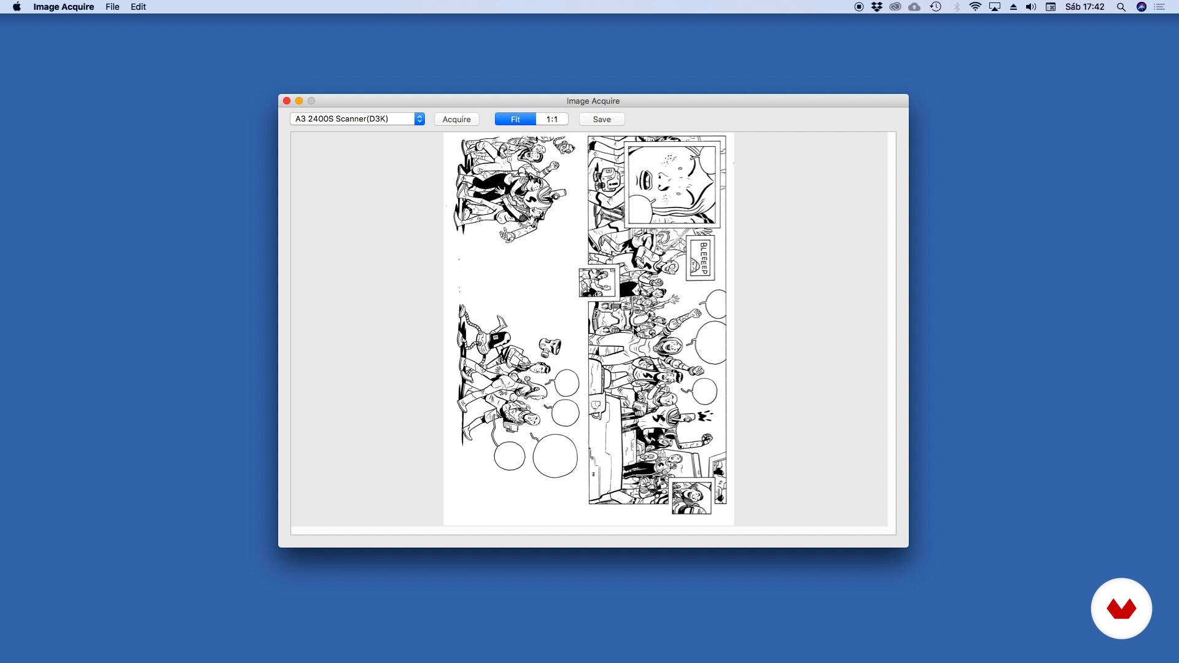
Task: Open the Wi-Fi status menu
Action: click(x=975, y=7)
